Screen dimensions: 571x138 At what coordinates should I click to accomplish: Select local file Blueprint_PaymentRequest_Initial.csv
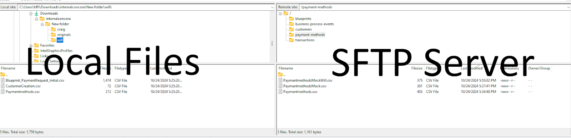coord(35,81)
